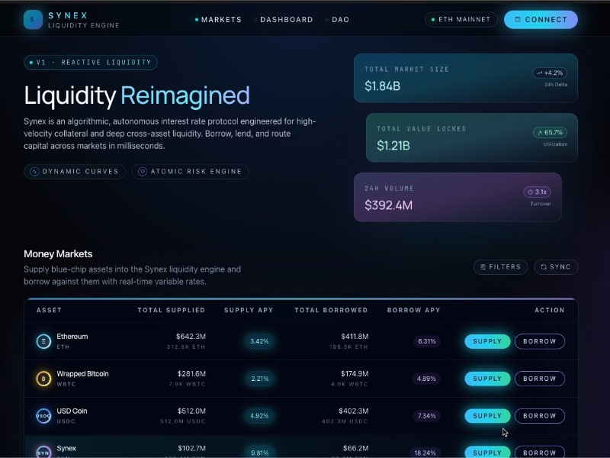Click the wallet icon in Connect button
The height and width of the screenshot is (458, 610).
pyautogui.click(x=518, y=20)
